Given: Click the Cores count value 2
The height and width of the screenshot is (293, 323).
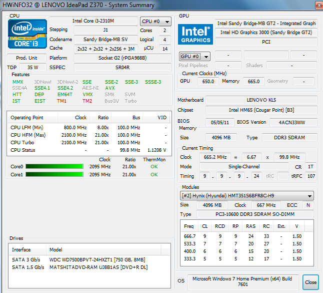Looking at the screenshot, I should pos(165,31).
